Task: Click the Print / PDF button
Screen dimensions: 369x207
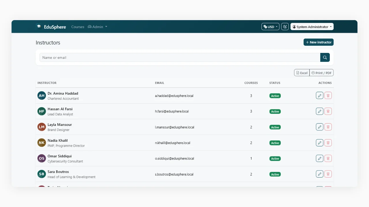Action: coord(321,73)
